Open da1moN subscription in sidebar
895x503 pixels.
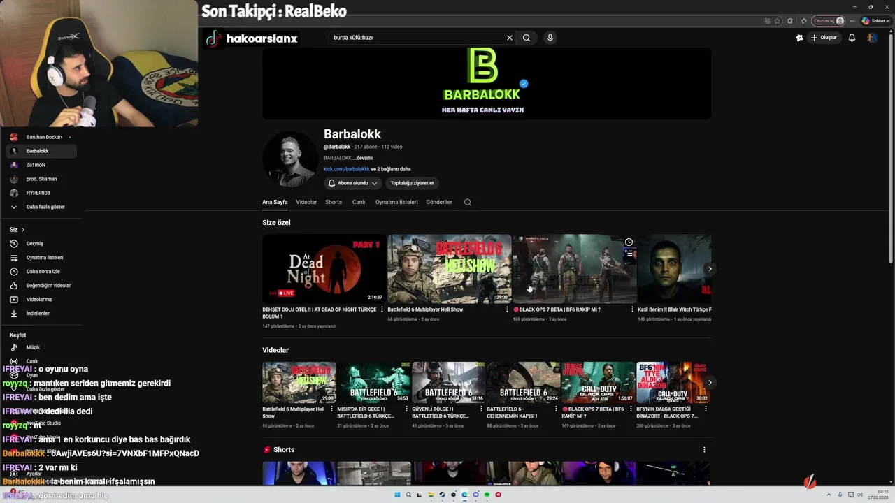[41, 165]
